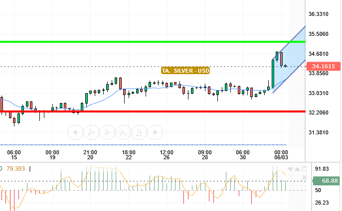
Task: Click the 36.3310 price axis label
Action: coord(318,14)
